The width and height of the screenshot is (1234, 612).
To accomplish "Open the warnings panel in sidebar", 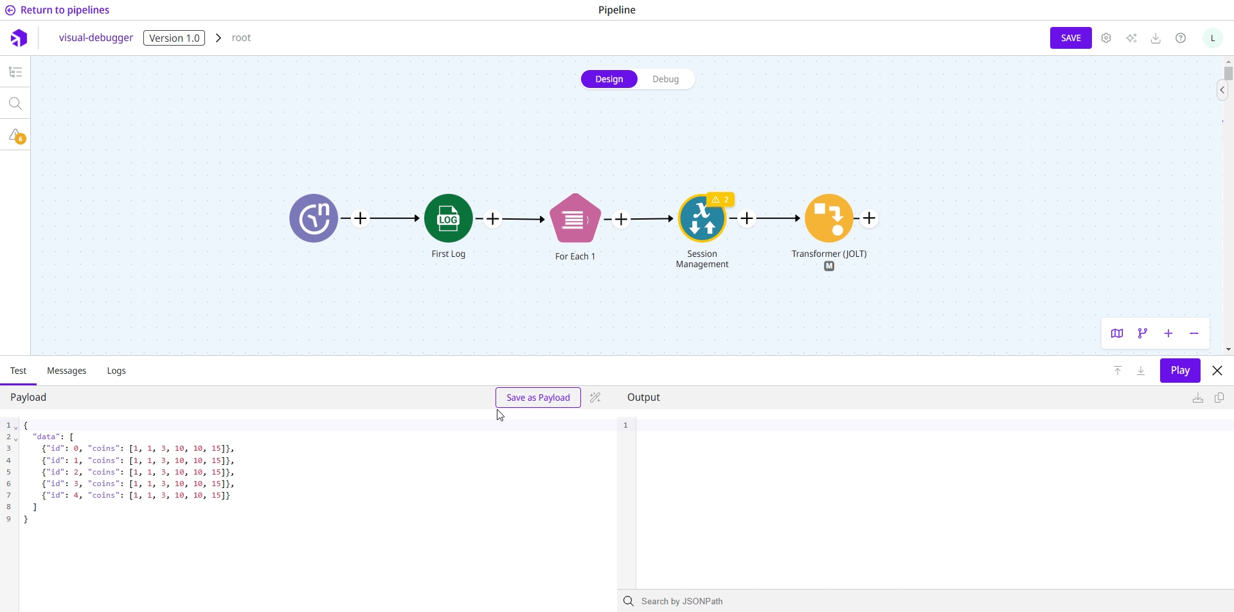I will (15, 136).
